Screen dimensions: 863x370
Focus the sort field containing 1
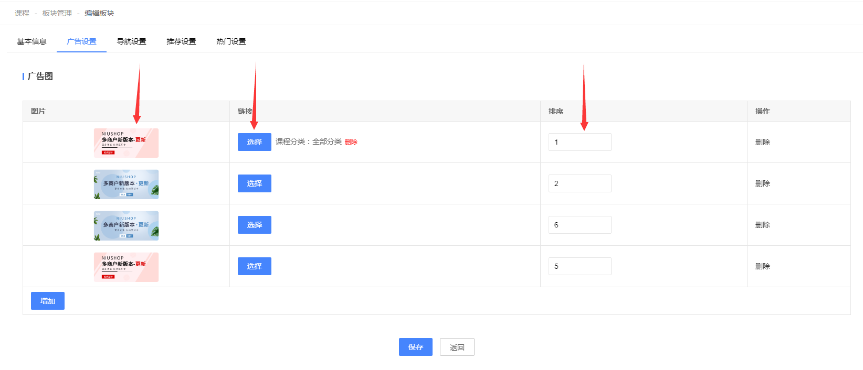pos(580,142)
